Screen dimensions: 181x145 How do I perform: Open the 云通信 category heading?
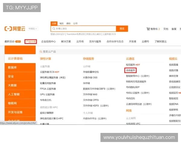coord(130,59)
